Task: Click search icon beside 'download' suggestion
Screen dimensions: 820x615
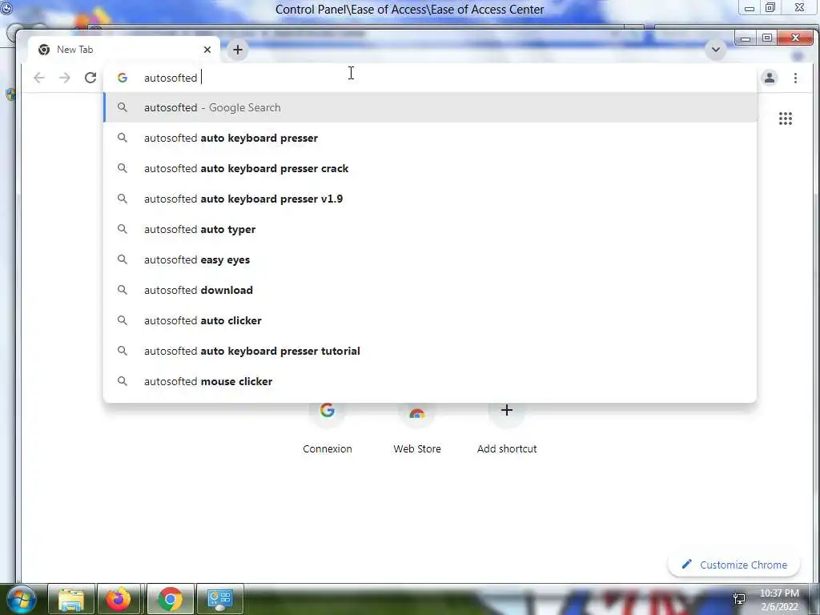Action: coord(123,290)
